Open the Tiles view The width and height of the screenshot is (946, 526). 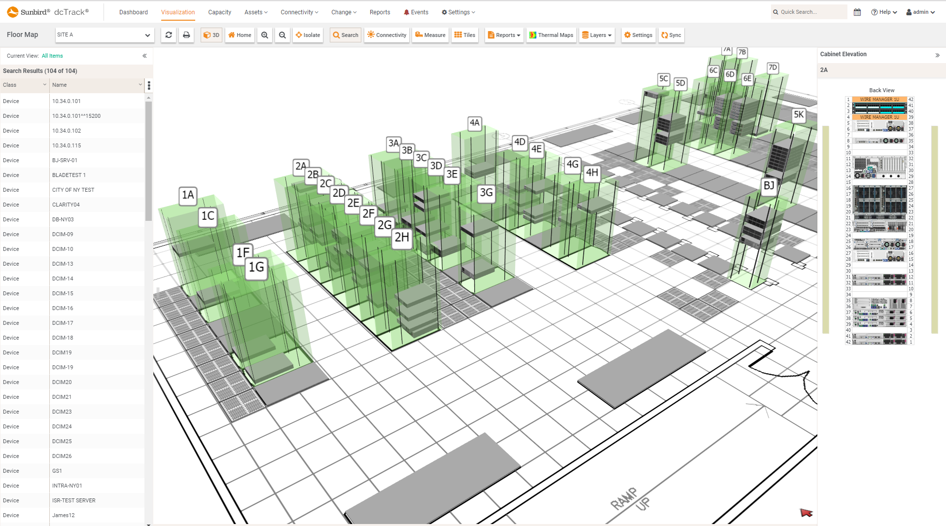pos(464,35)
